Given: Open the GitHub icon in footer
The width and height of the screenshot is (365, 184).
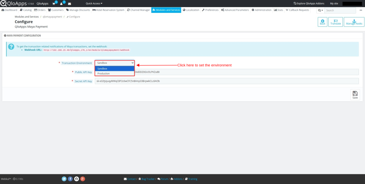Looking at the screenshot, I should pyautogui.click(x=76, y=179).
